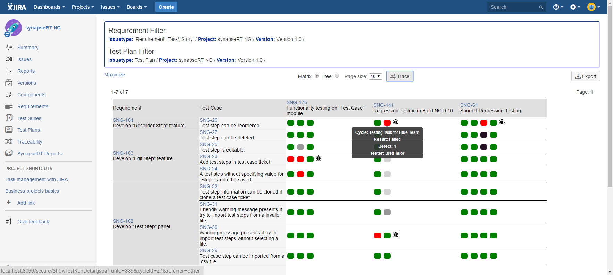
Task: Open the Boards menu
Action: (136, 7)
